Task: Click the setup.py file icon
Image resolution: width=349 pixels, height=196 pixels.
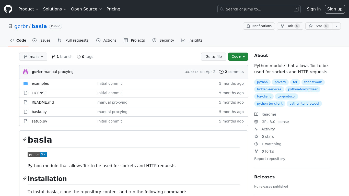Action: coord(26,121)
